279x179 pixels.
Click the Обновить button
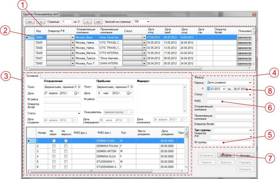tap(226, 155)
